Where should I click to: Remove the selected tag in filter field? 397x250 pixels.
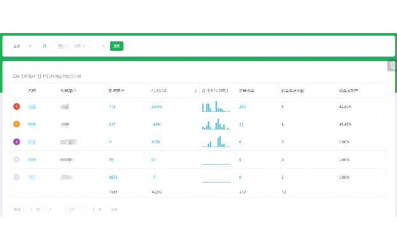click(x=84, y=46)
